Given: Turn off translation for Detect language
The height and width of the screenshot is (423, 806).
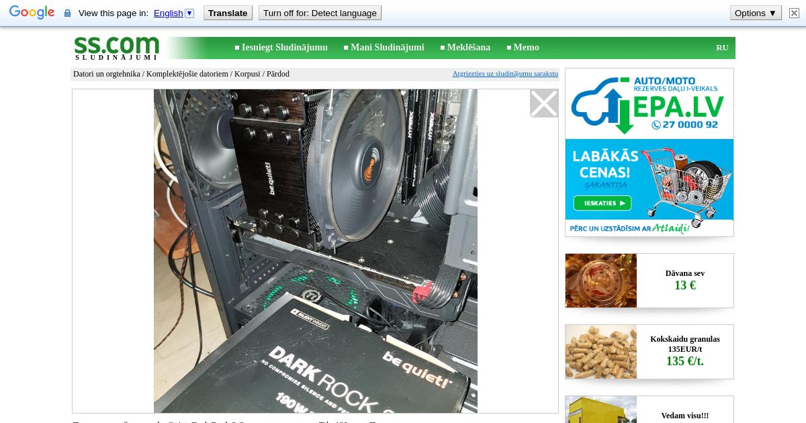Looking at the screenshot, I should [x=320, y=13].
